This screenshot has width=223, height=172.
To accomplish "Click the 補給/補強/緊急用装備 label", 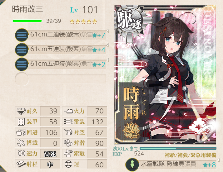I will pyautogui.click(x=190, y=155).
